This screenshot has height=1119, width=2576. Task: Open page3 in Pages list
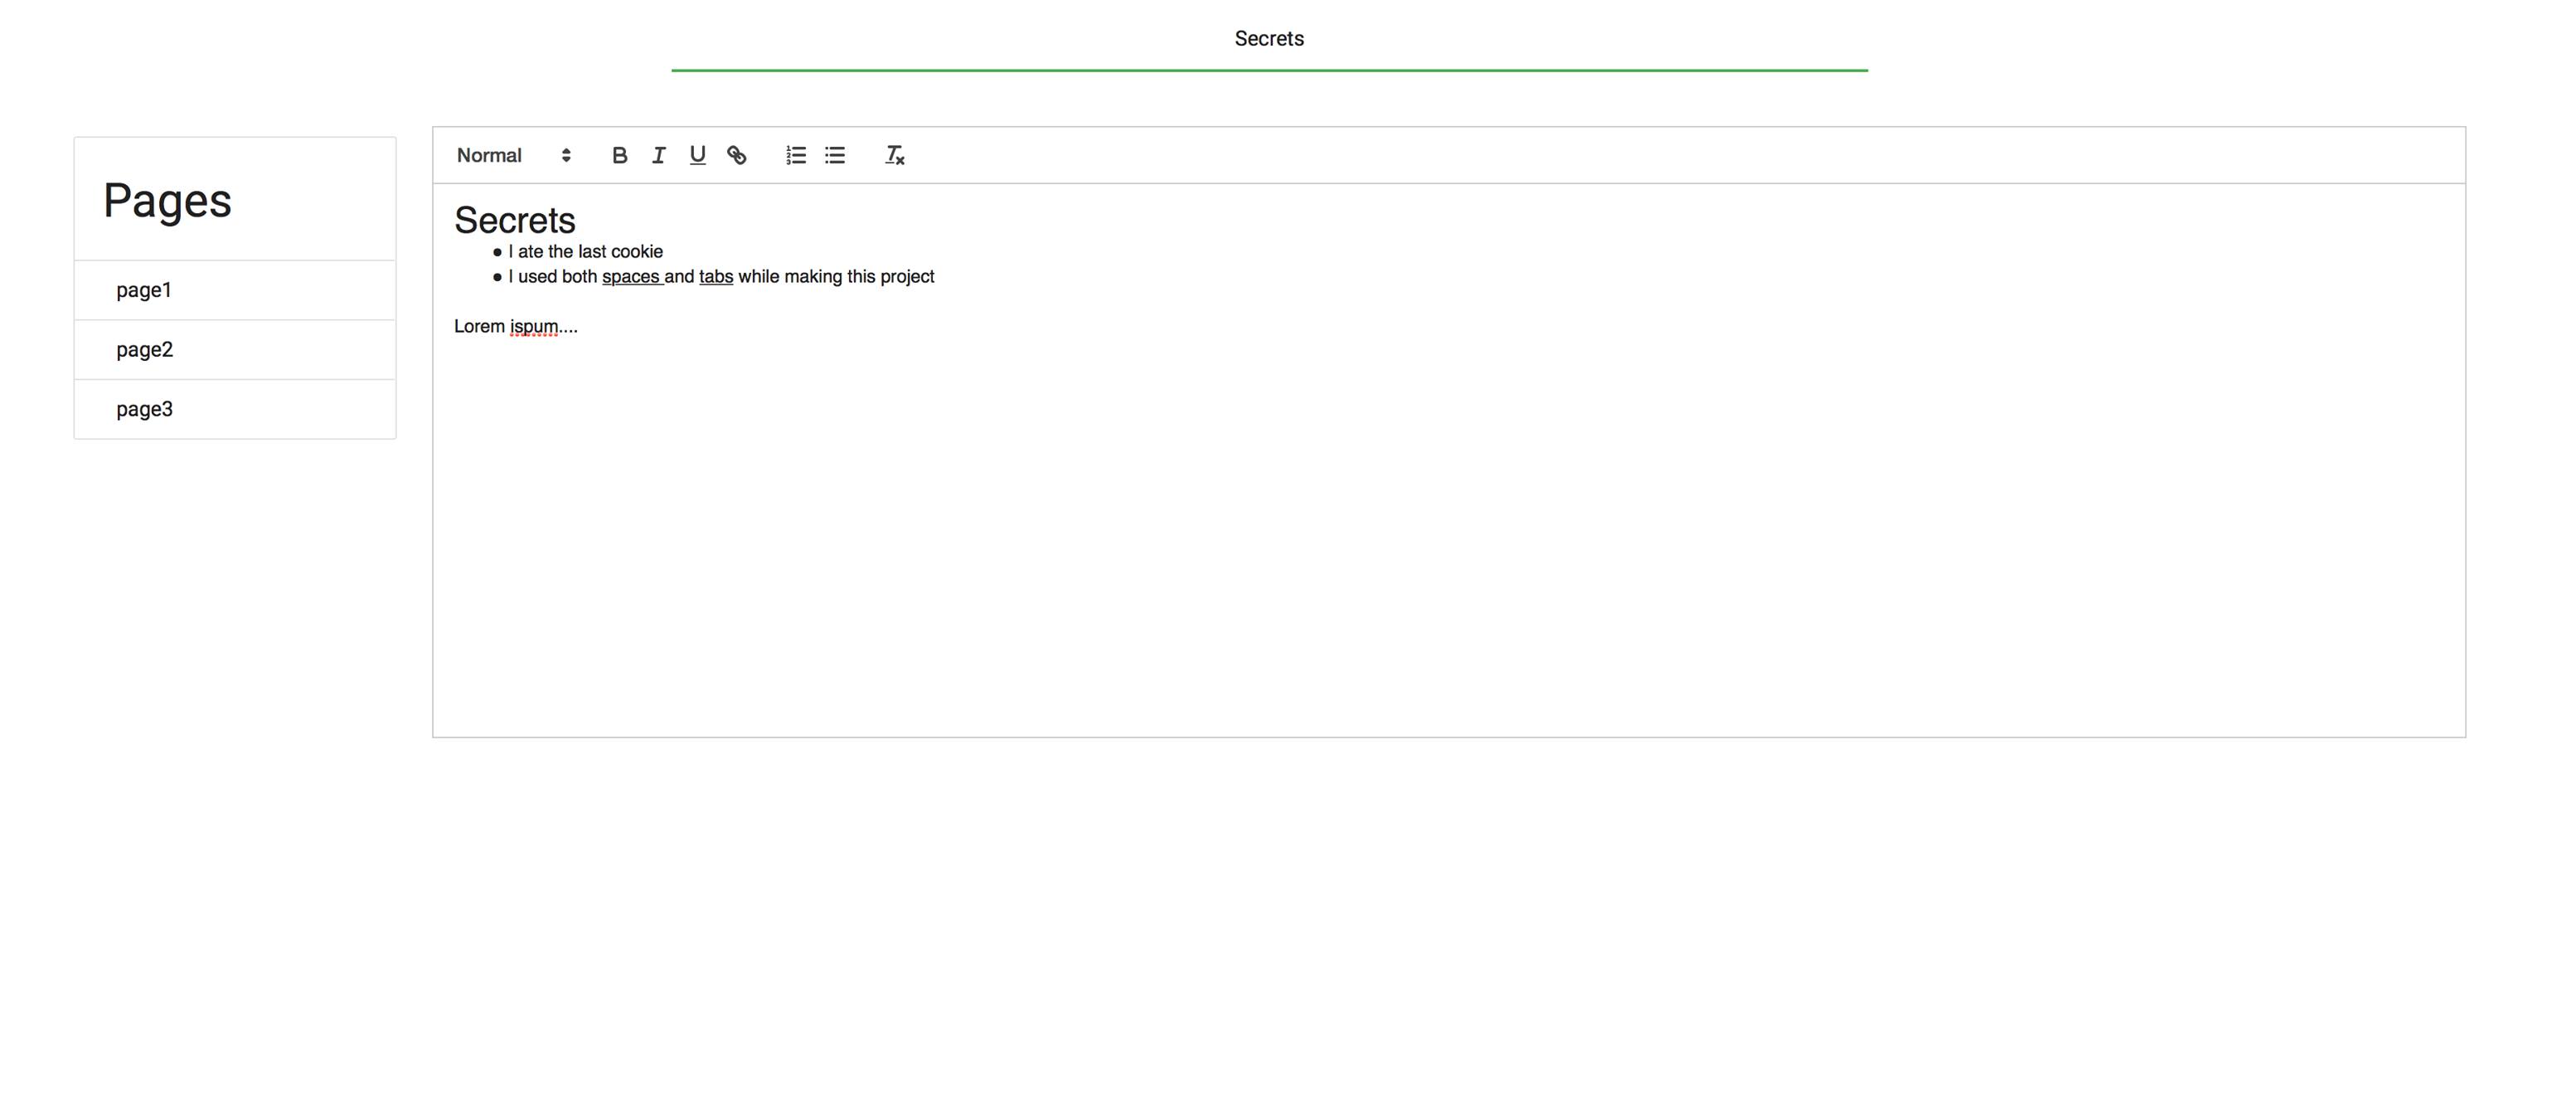[x=144, y=408]
